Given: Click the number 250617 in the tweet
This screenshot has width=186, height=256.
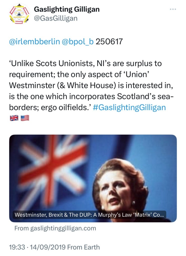Looking at the screenshot, I should (109, 41).
